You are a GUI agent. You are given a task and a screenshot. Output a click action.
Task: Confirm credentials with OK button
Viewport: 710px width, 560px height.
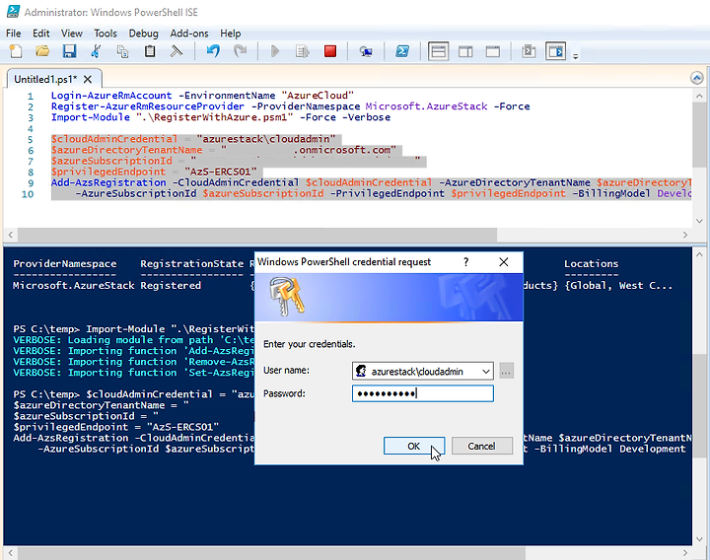tap(414, 446)
